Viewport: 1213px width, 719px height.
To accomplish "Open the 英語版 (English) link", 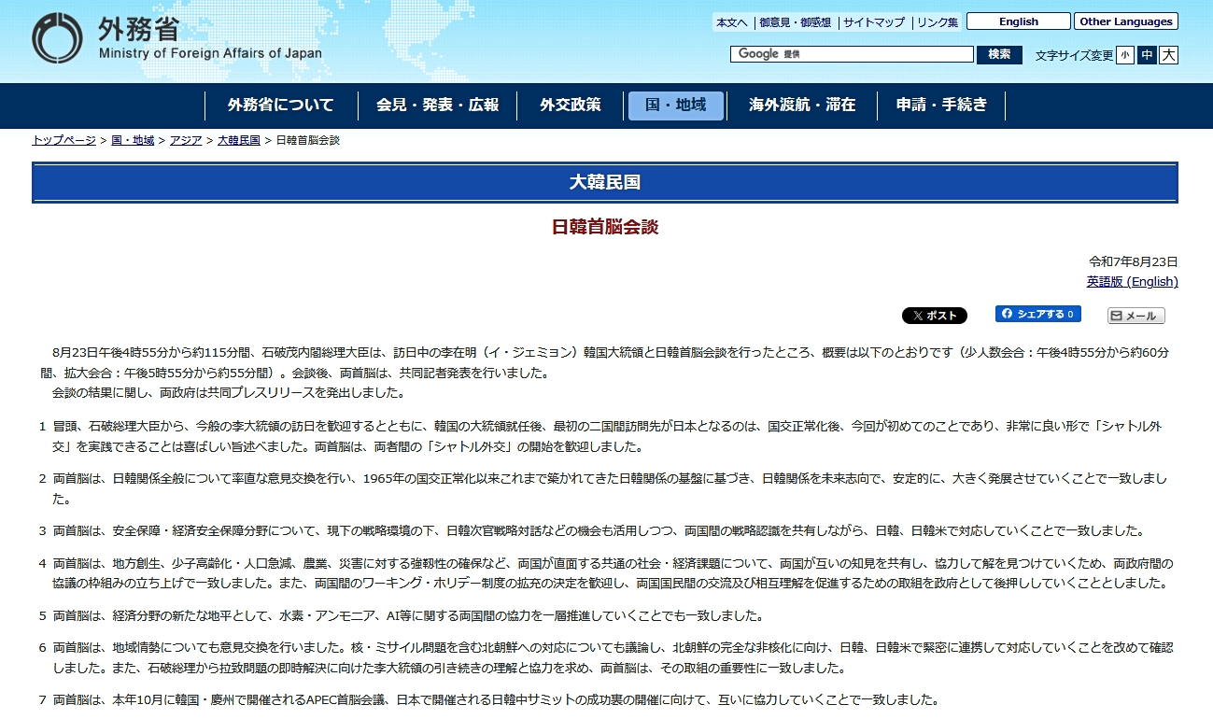I will (x=1132, y=281).
